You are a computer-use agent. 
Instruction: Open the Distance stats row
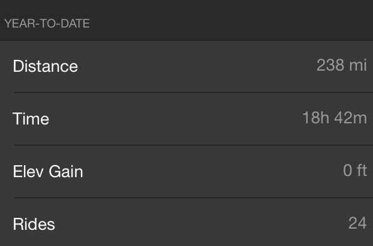tap(186, 66)
